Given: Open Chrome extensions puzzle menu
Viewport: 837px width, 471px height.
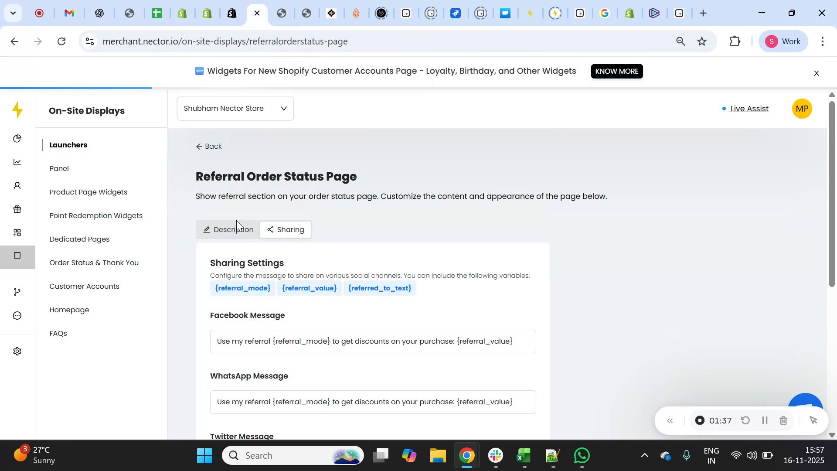Looking at the screenshot, I should pyautogui.click(x=735, y=41).
